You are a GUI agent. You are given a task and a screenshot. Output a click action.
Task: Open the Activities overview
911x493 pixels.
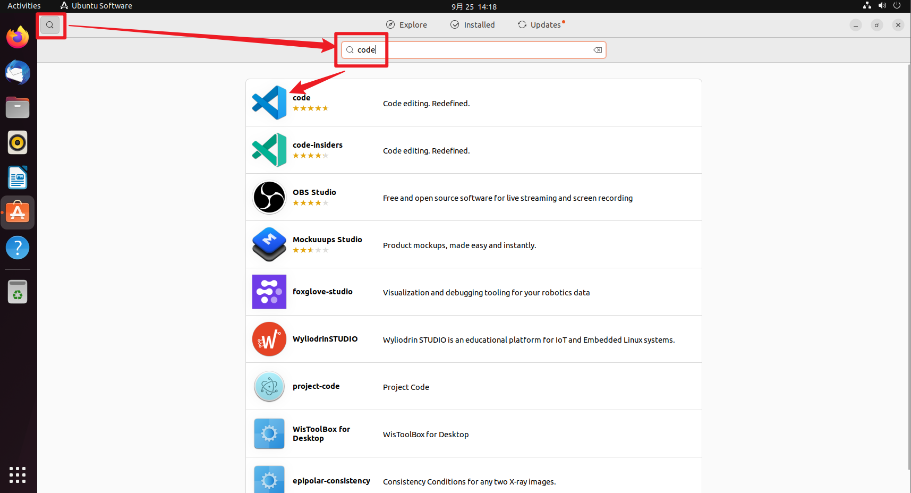(23, 6)
